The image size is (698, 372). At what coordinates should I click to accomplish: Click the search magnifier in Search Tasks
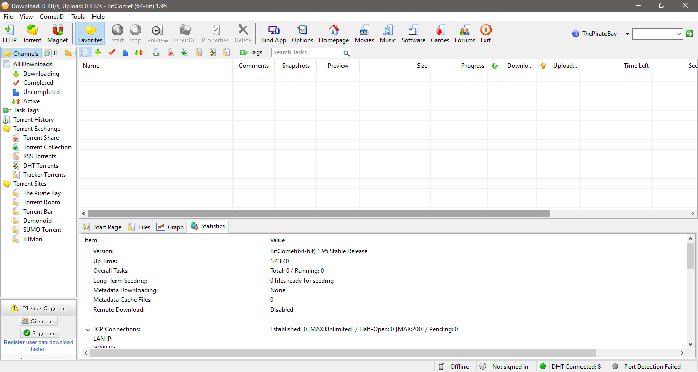[x=346, y=53]
